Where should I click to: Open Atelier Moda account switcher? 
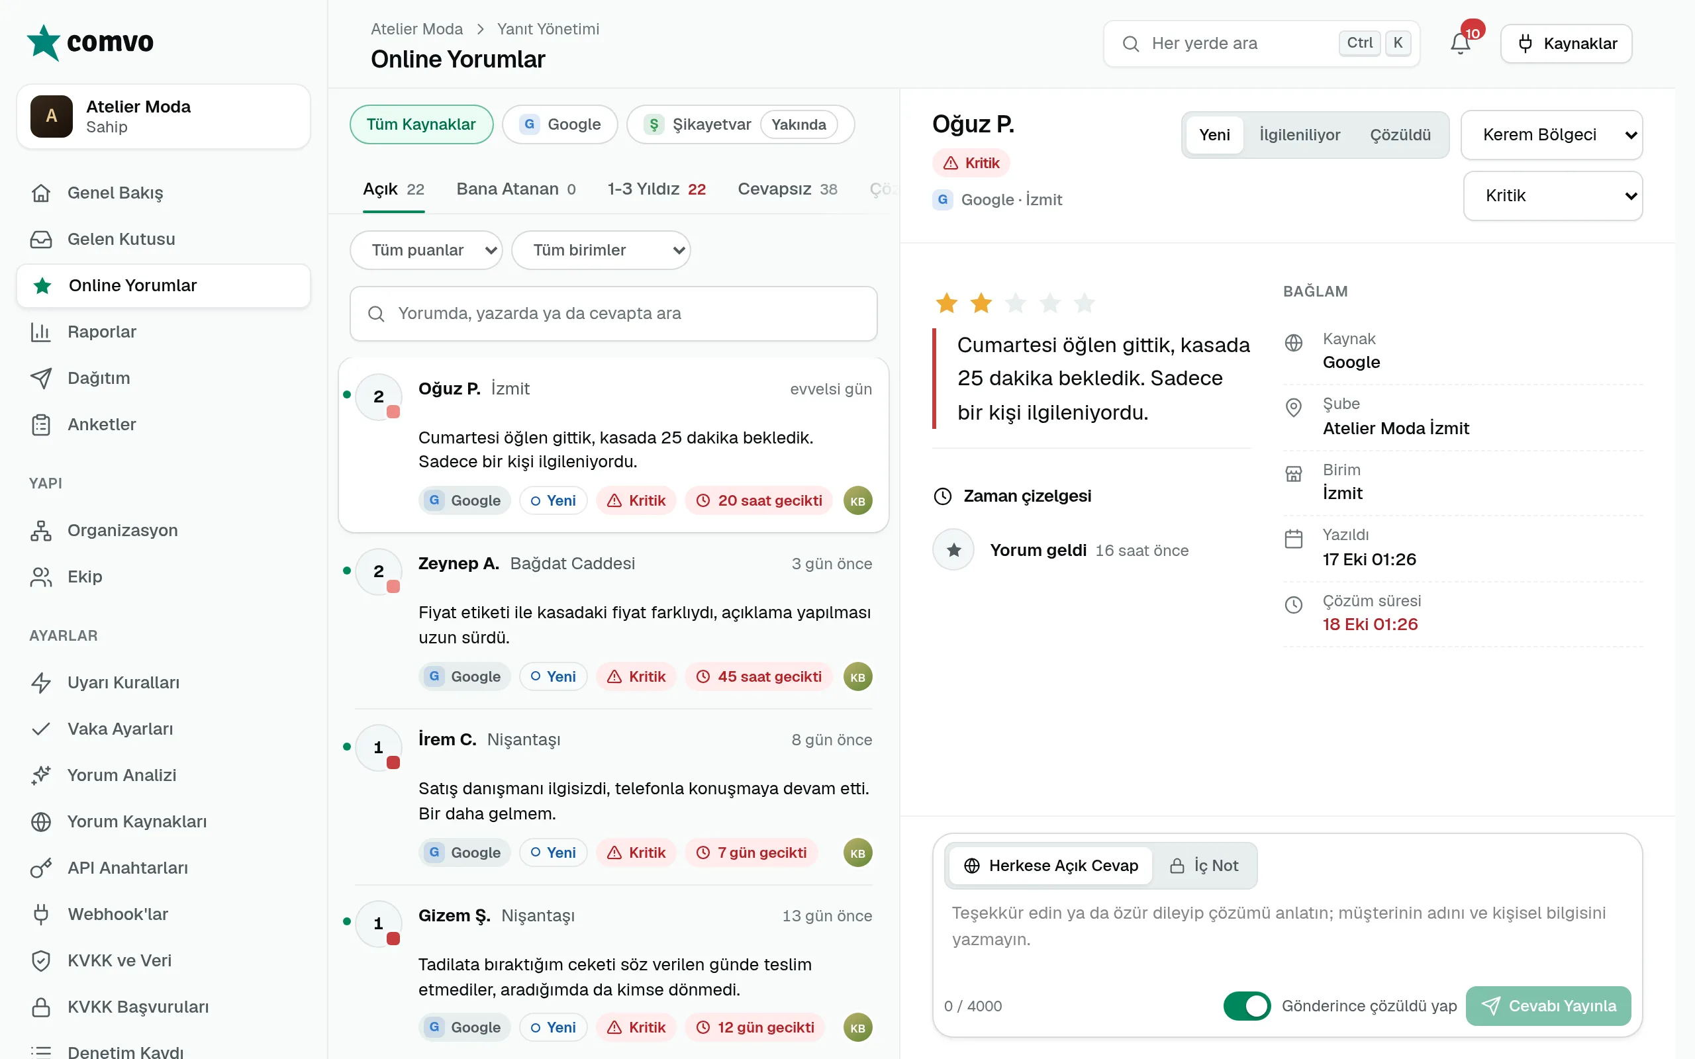click(163, 116)
